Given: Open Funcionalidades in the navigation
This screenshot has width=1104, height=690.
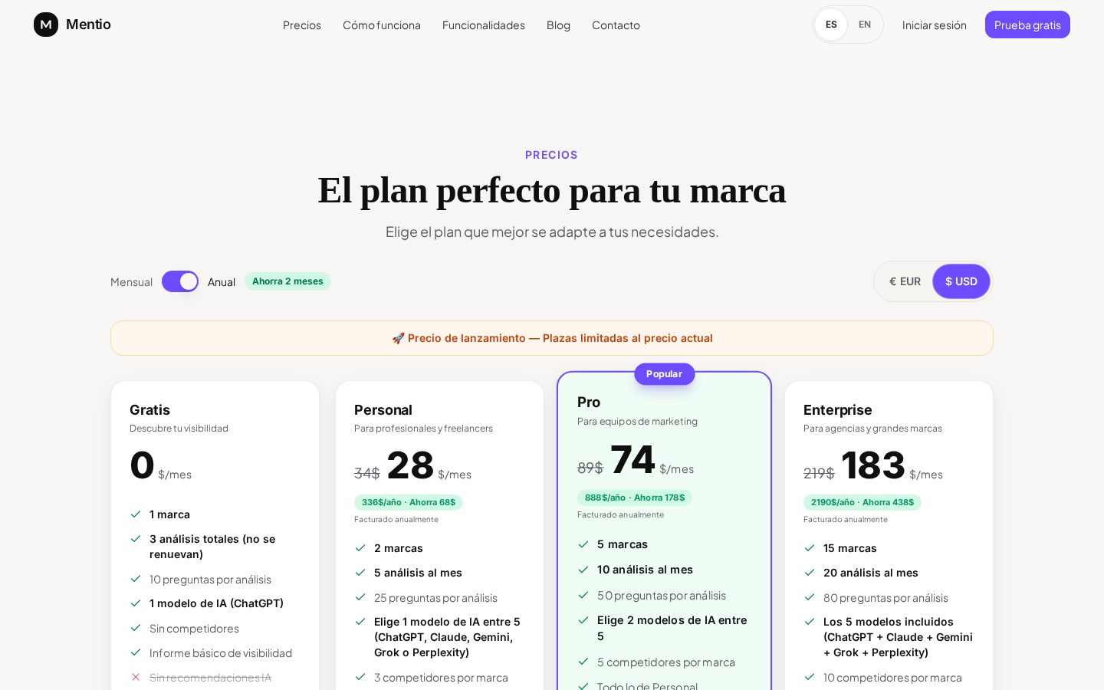Looking at the screenshot, I should tap(484, 25).
